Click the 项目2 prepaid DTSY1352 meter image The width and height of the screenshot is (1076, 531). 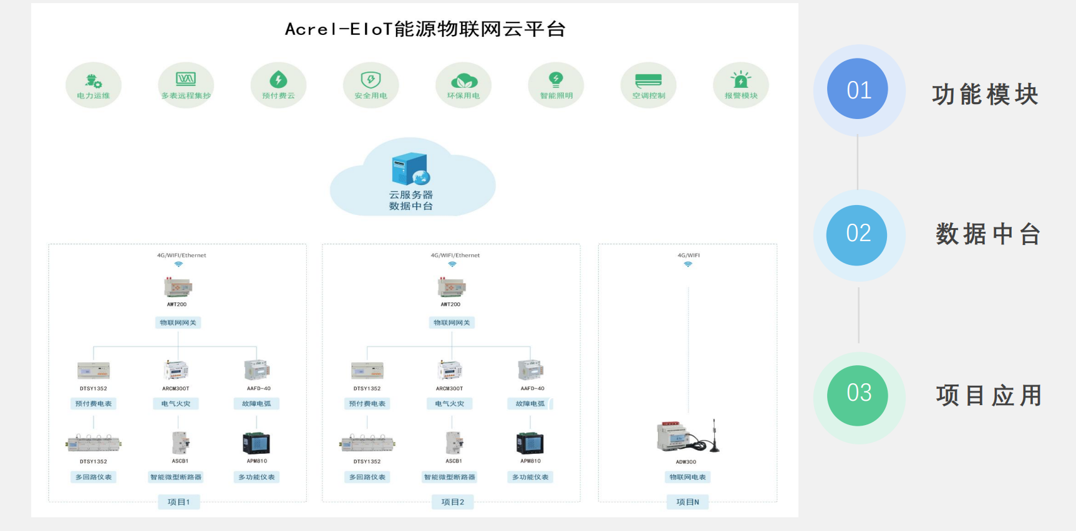(x=367, y=370)
